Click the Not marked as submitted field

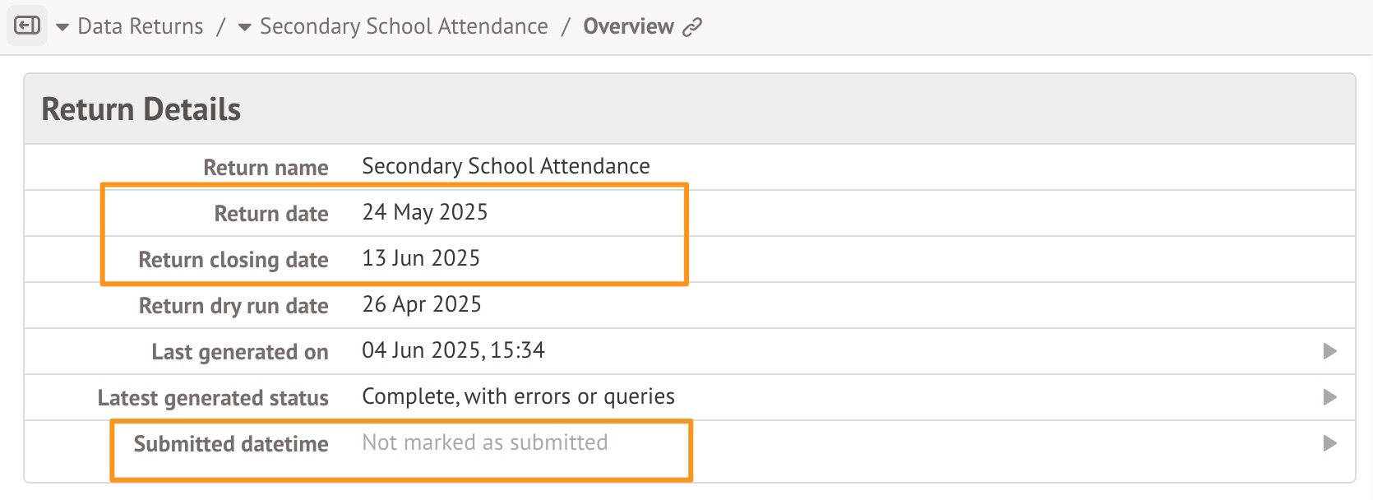(484, 442)
